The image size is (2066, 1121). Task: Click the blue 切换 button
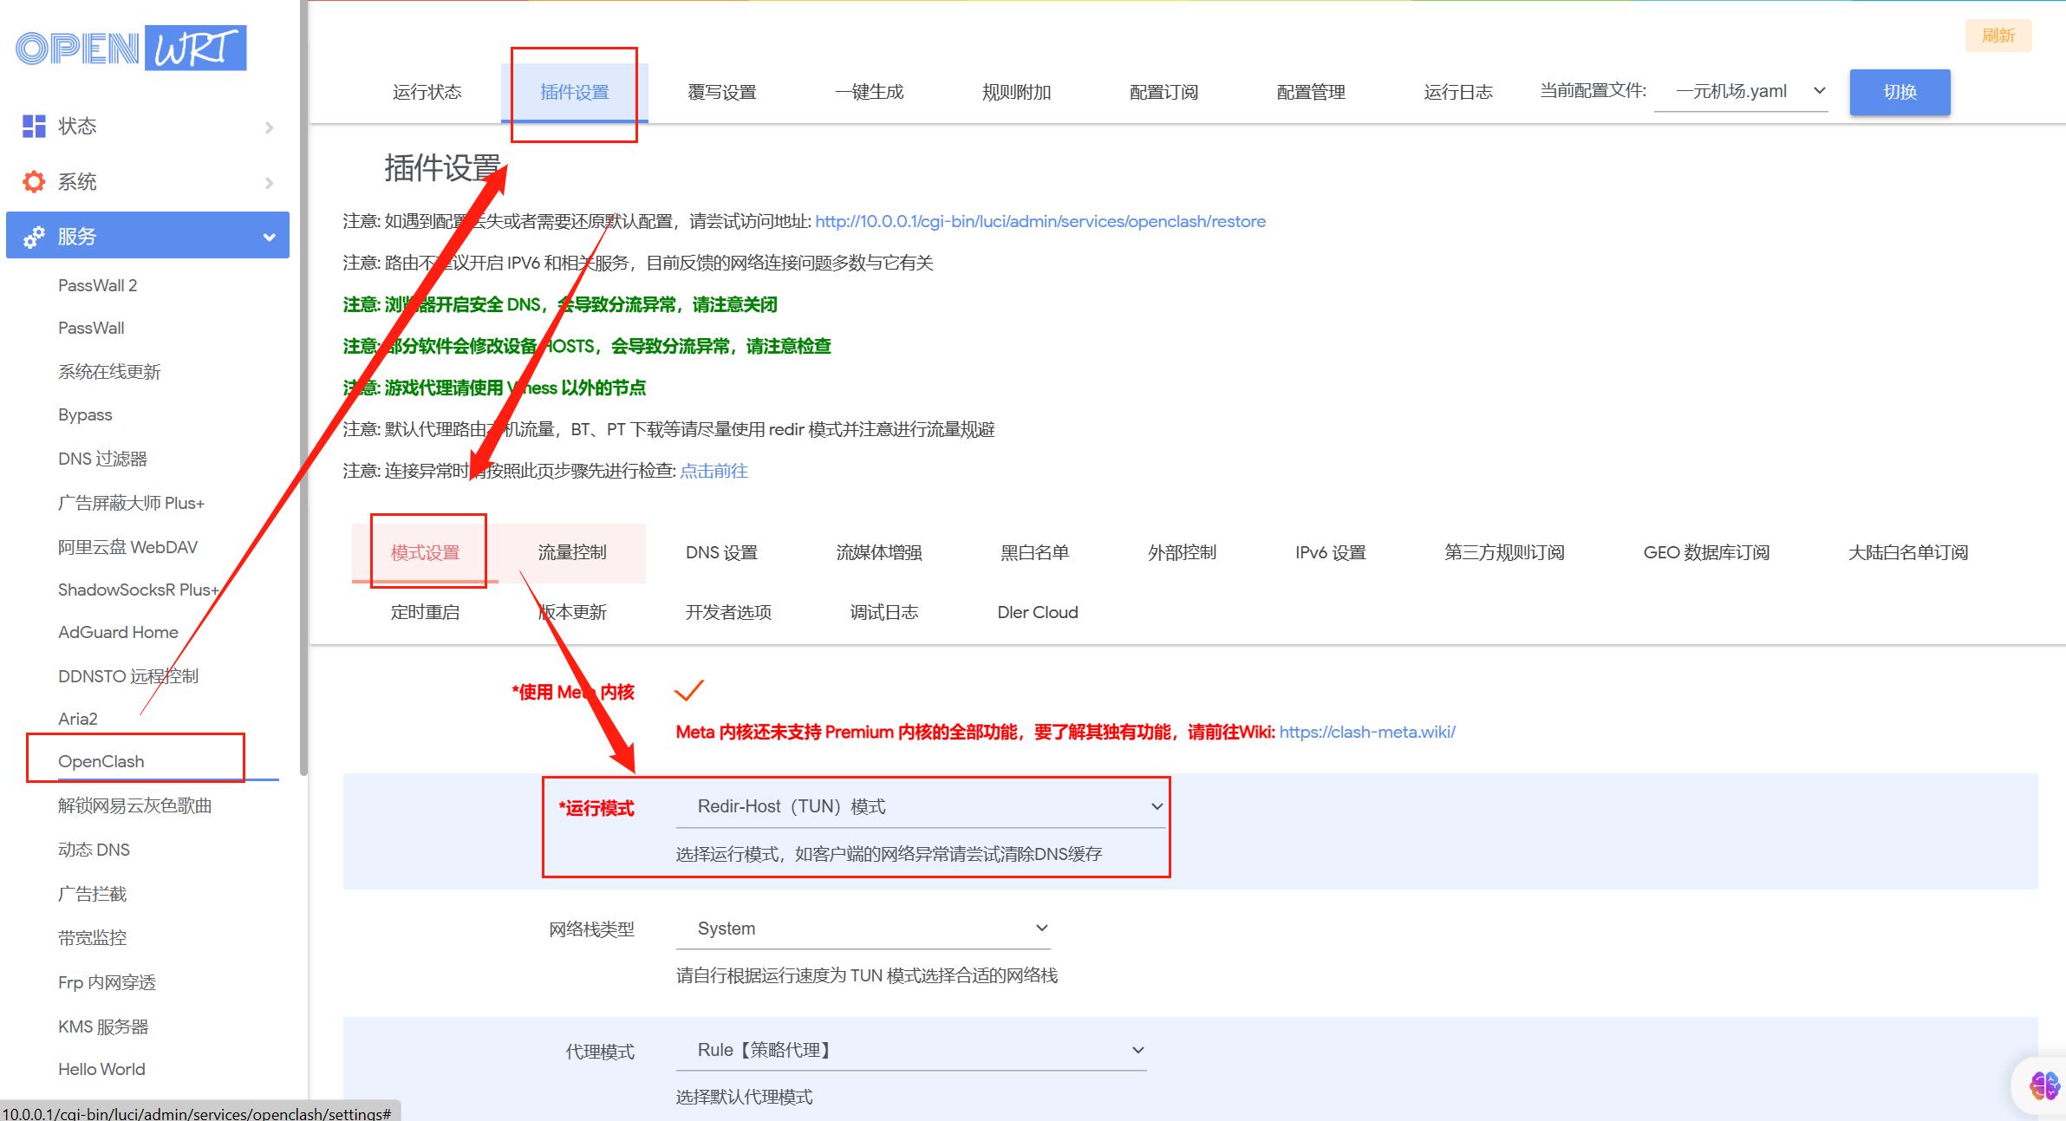1900,92
